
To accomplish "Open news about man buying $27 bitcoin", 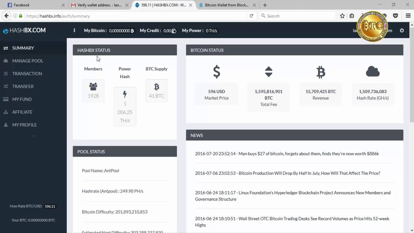I will click(x=287, y=154).
